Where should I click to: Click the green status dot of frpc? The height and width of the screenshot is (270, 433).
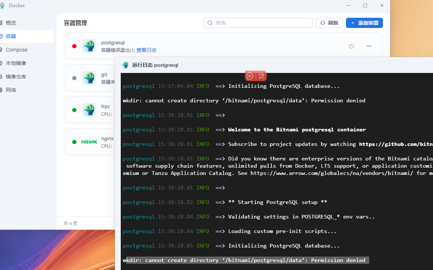click(x=74, y=110)
